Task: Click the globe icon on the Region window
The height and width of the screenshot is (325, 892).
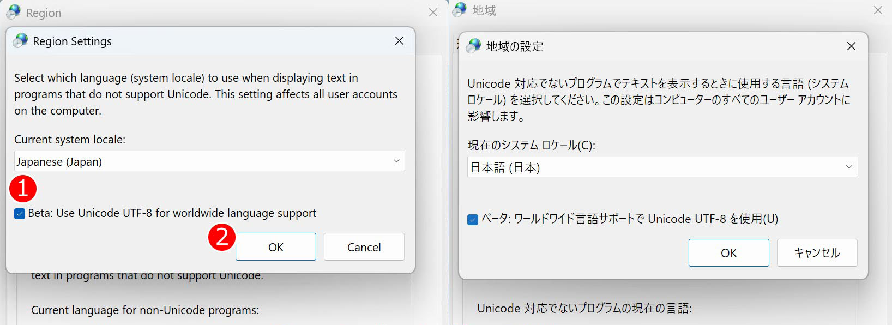Action: pos(14,12)
